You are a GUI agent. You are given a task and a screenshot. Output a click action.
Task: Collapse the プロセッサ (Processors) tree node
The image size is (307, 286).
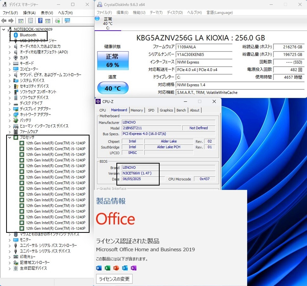(10, 138)
